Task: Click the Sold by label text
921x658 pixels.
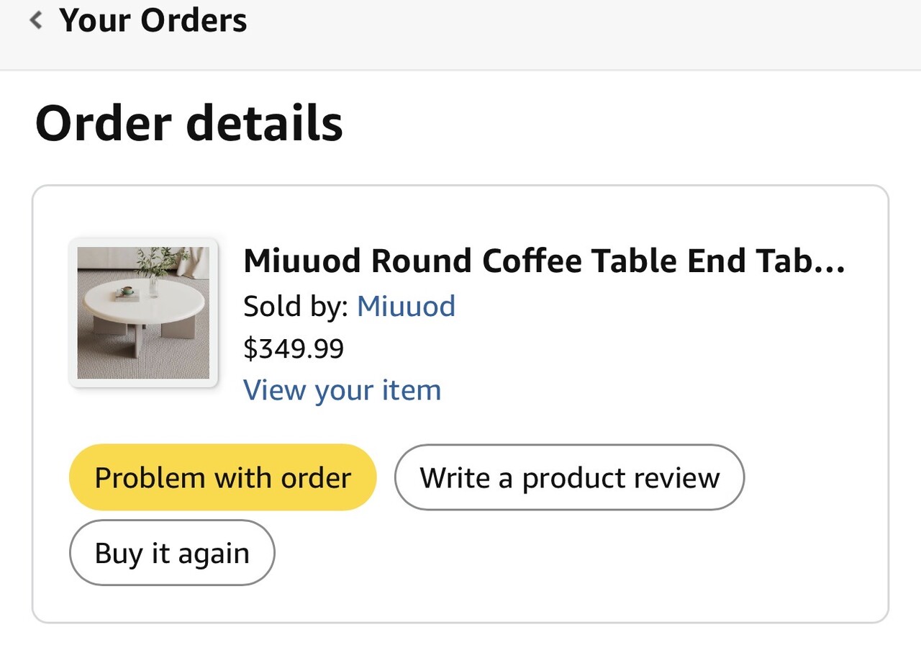Action: (296, 306)
